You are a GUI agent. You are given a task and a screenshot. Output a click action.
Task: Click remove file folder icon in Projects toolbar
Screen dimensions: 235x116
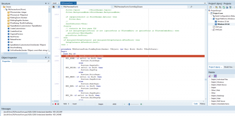[x=220, y=7]
